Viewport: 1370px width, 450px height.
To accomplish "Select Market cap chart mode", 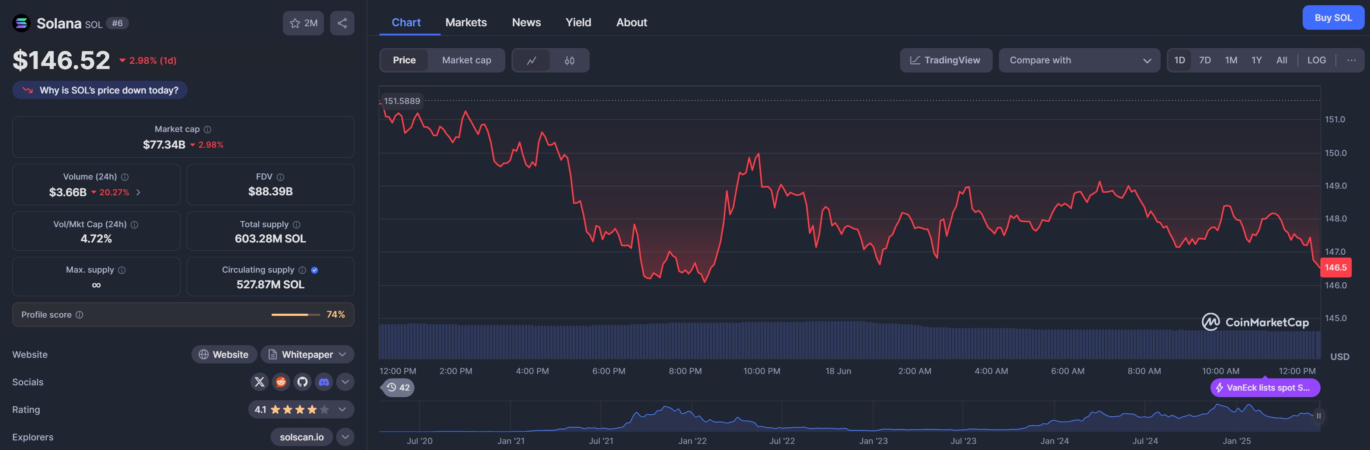I will tap(466, 61).
